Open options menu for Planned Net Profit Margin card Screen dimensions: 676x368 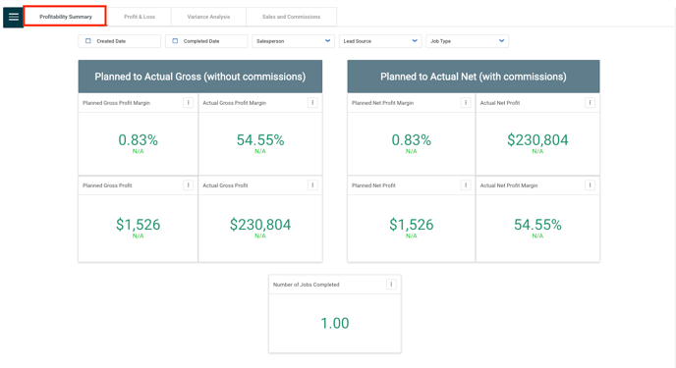tap(466, 102)
